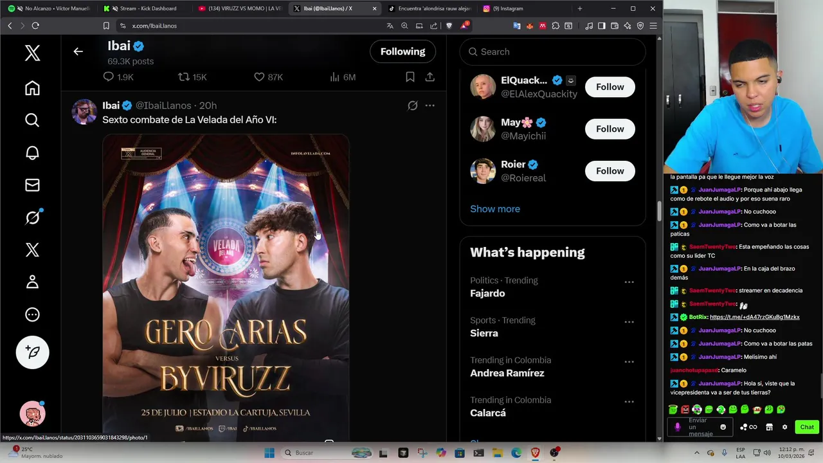Follow ElQuackity account
Viewport: 823px width, 463px height.
(x=610, y=87)
